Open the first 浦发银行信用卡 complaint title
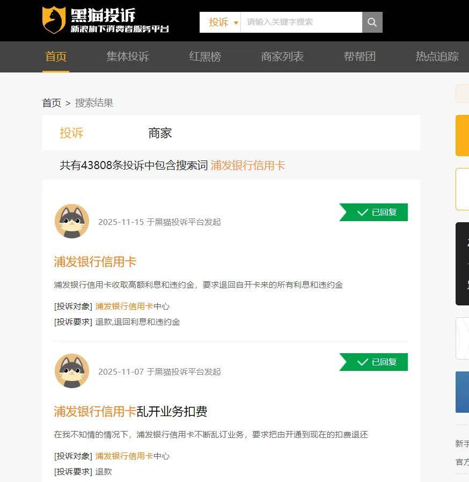This screenshot has width=469, height=482. point(94,262)
